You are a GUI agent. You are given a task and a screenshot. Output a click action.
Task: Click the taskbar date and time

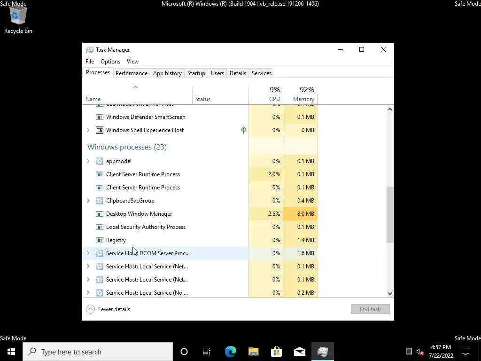point(441,352)
